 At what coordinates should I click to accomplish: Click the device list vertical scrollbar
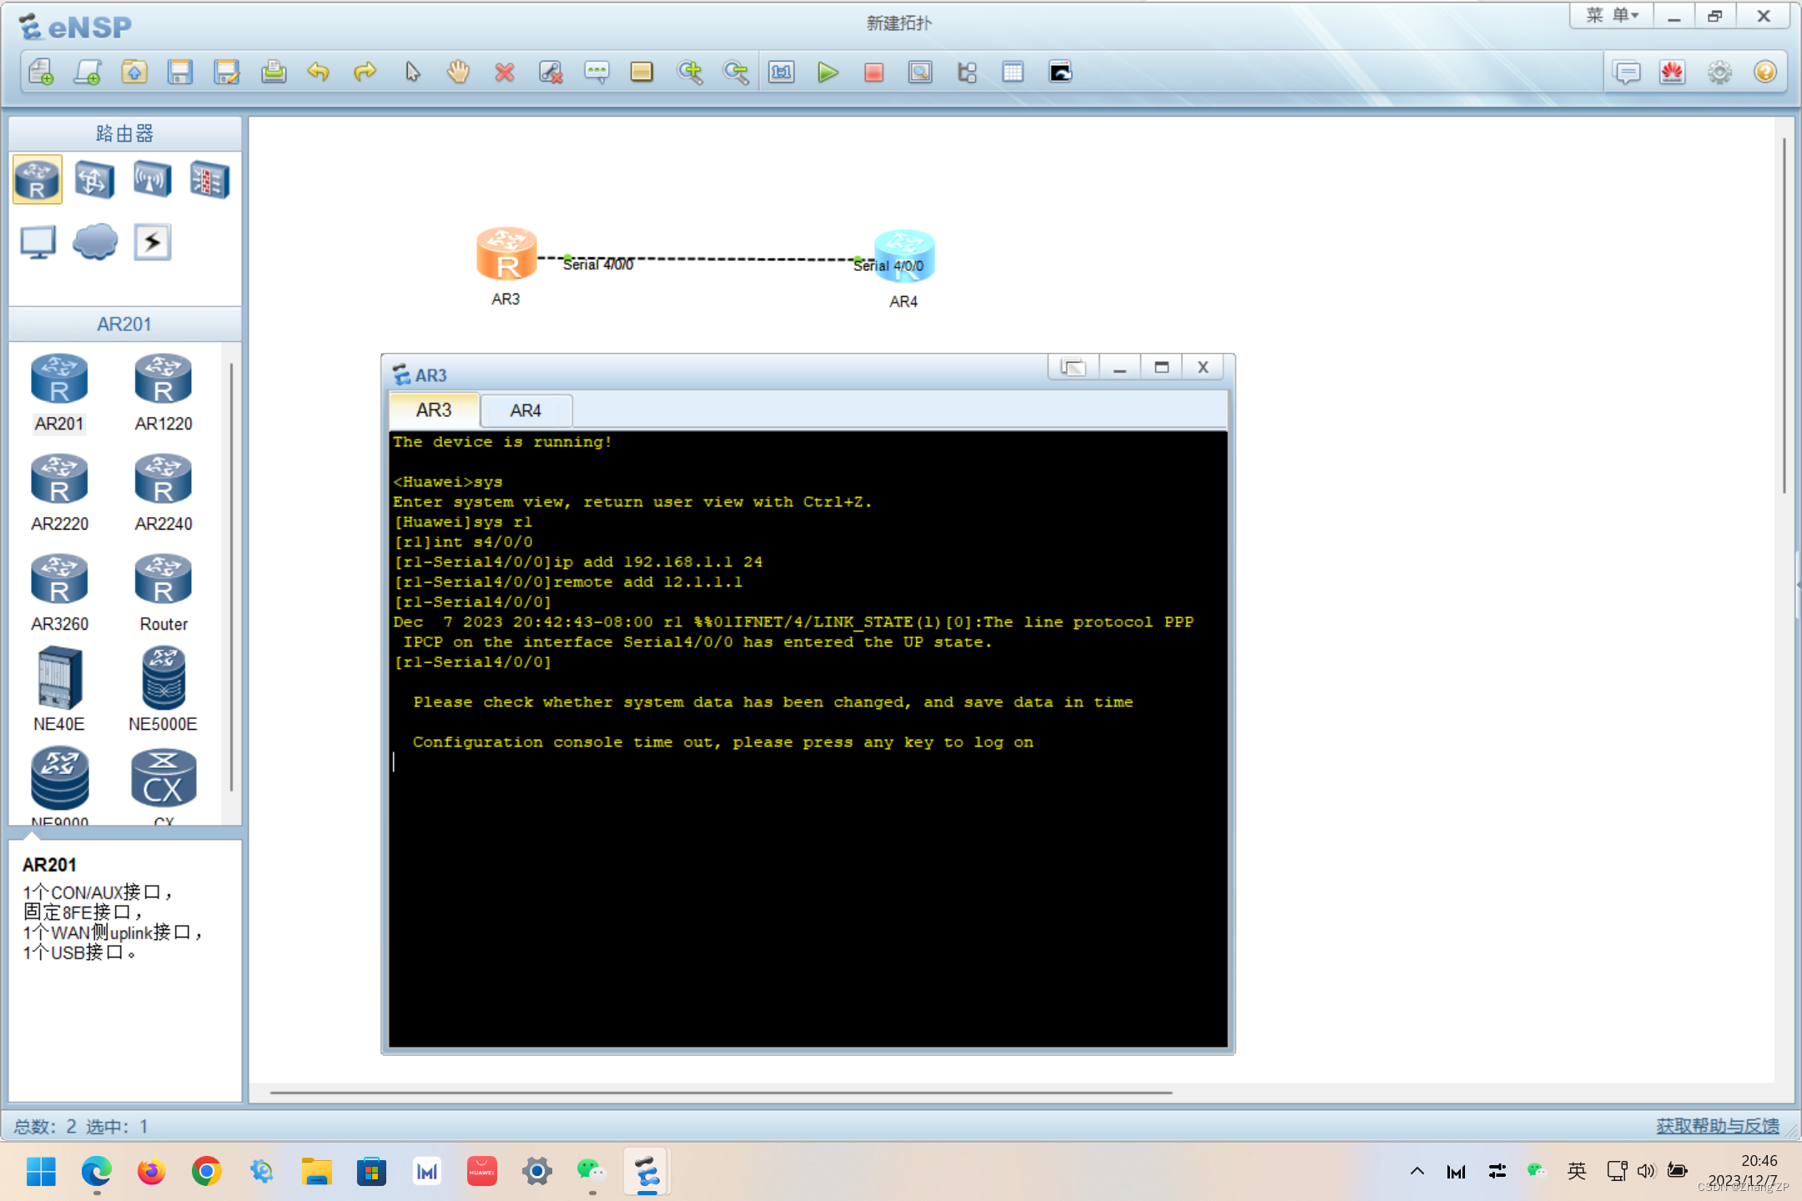coord(231,575)
